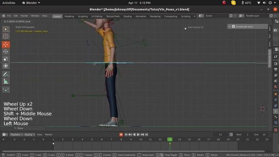
Task: Open the Render properties tab
Action: click(276, 64)
